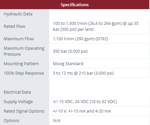Screen dimensions: 150x125
Task: Select the N/A options value
Action: (x=56, y=120)
